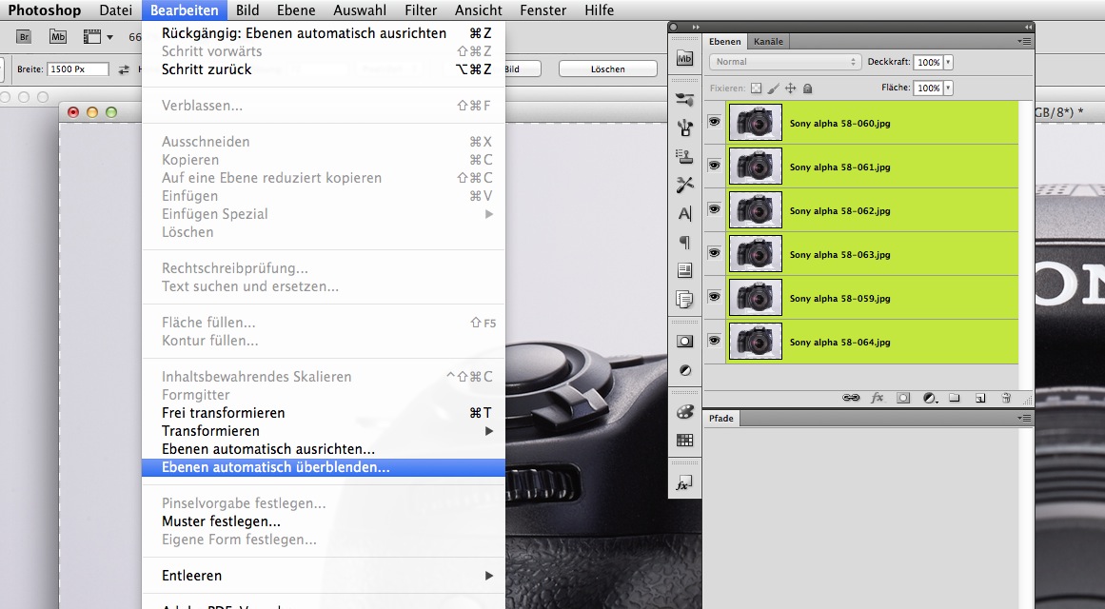Open the Character panel icon in the dock
The width and height of the screenshot is (1105, 609).
(684, 214)
